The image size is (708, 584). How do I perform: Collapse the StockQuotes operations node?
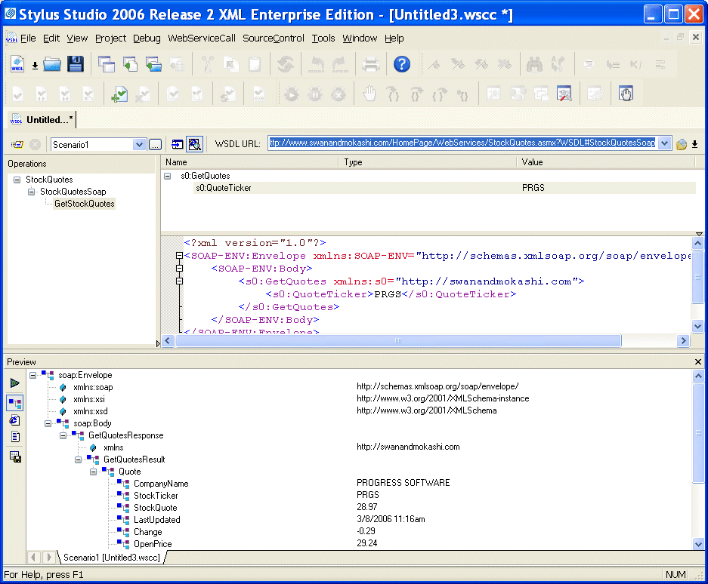point(17,180)
